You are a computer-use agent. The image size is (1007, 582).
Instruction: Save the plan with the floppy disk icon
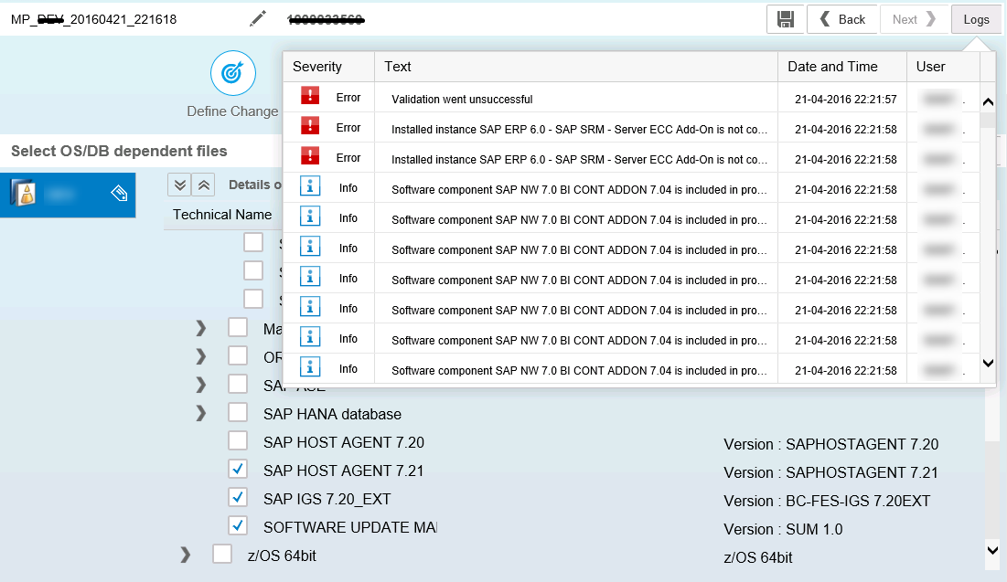(786, 19)
